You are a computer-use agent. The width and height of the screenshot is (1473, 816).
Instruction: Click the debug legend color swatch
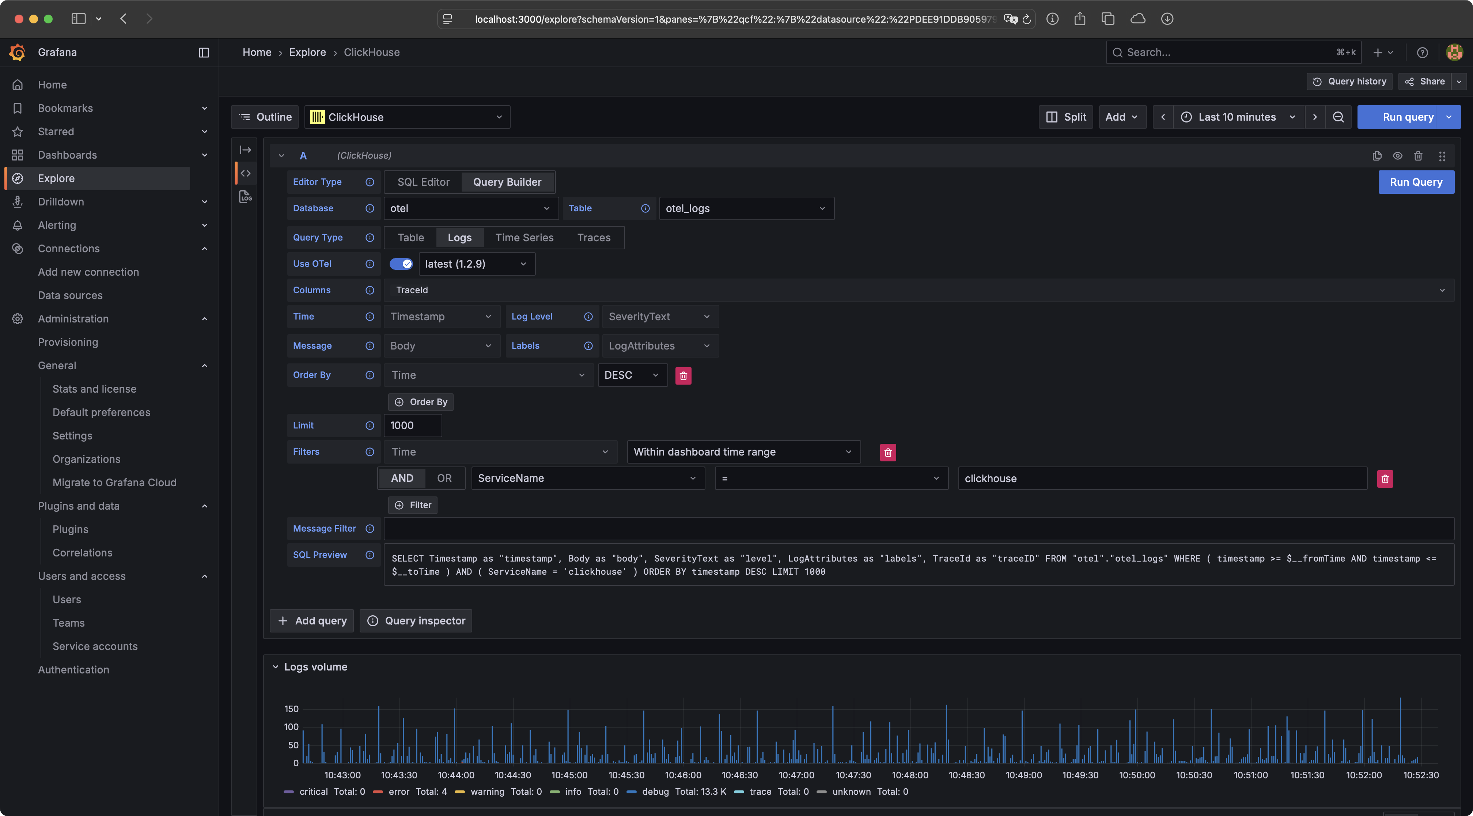pos(632,792)
